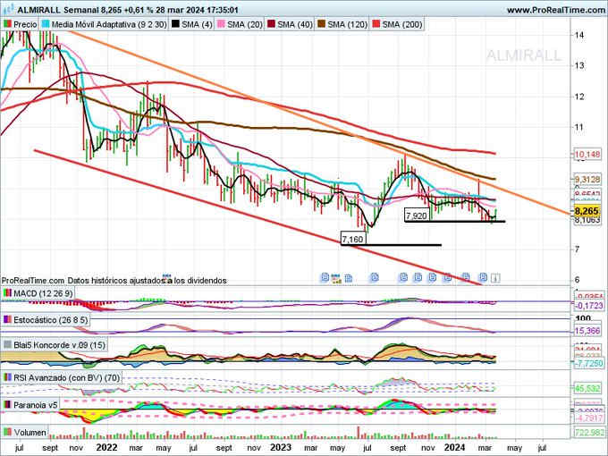Click the Precio legend color icon
This screenshot has height=456, width=608.
coord(7,24)
